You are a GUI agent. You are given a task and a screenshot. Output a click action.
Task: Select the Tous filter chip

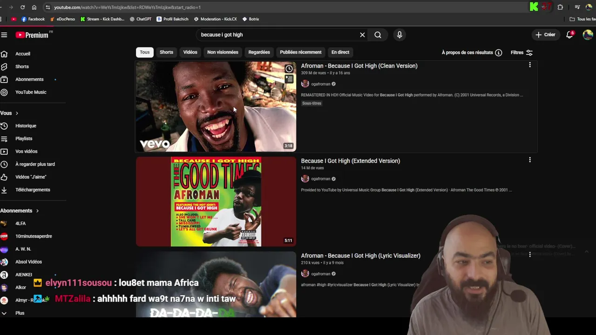145,52
